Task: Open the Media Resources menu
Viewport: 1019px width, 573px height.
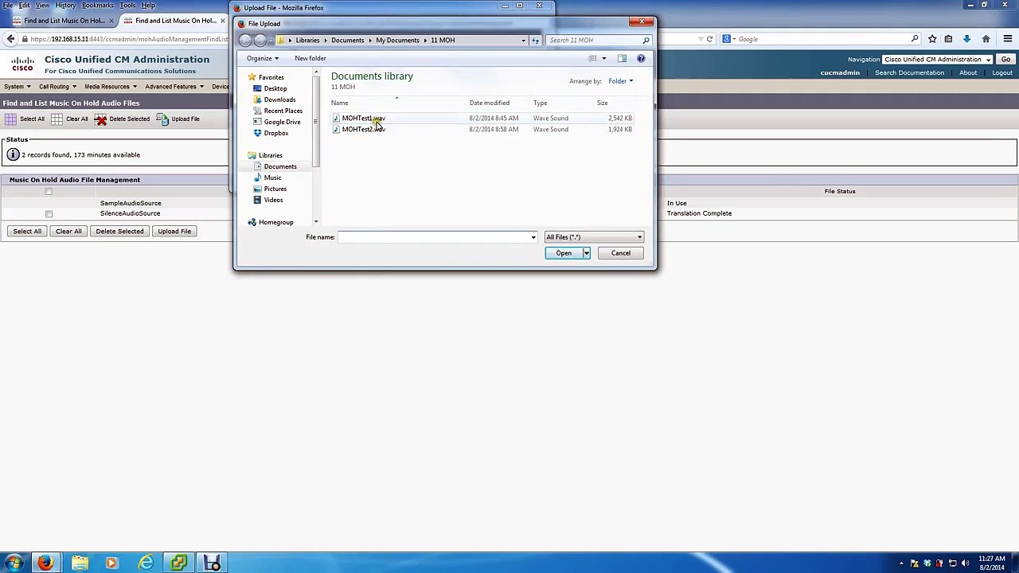Action: point(110,86)
